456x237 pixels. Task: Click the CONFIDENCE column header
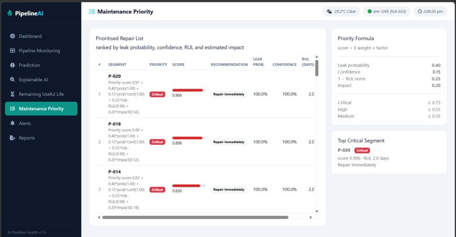(285, 64)
